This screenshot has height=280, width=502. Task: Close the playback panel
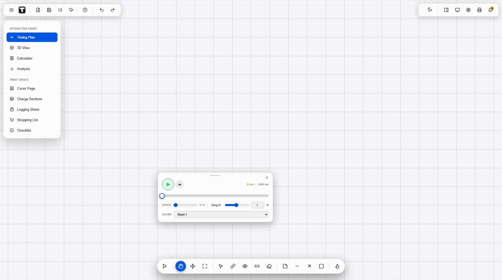(x=267, y=178)
